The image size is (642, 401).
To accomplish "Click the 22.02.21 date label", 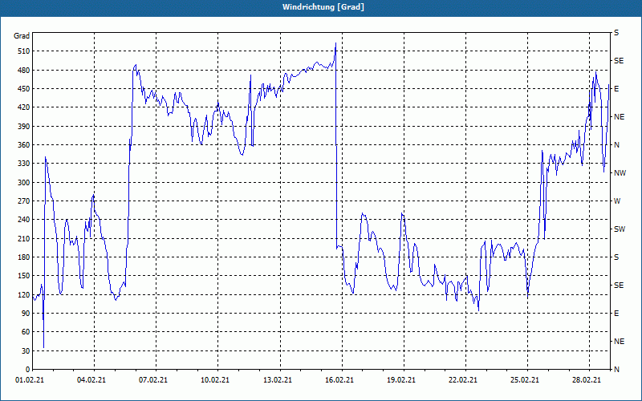I will pos(463,379).
